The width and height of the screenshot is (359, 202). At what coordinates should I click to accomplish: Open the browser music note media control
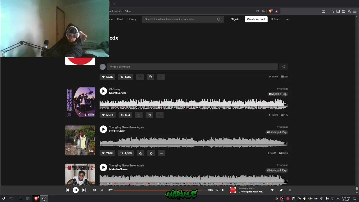tap(332, 11)
